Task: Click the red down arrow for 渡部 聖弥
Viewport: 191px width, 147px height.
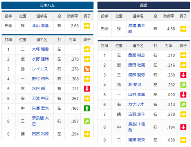Action: [x=183, y=75]
